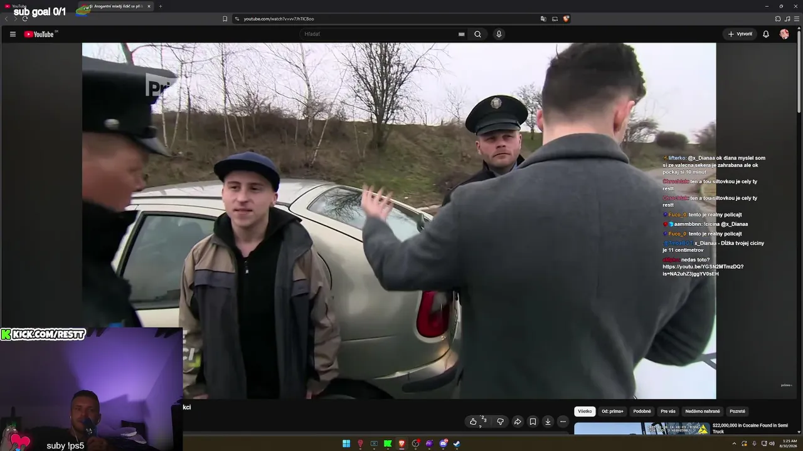
Task: Close the 'Arogantní mladý řidič' tab
Action: [x=149, y=6]
